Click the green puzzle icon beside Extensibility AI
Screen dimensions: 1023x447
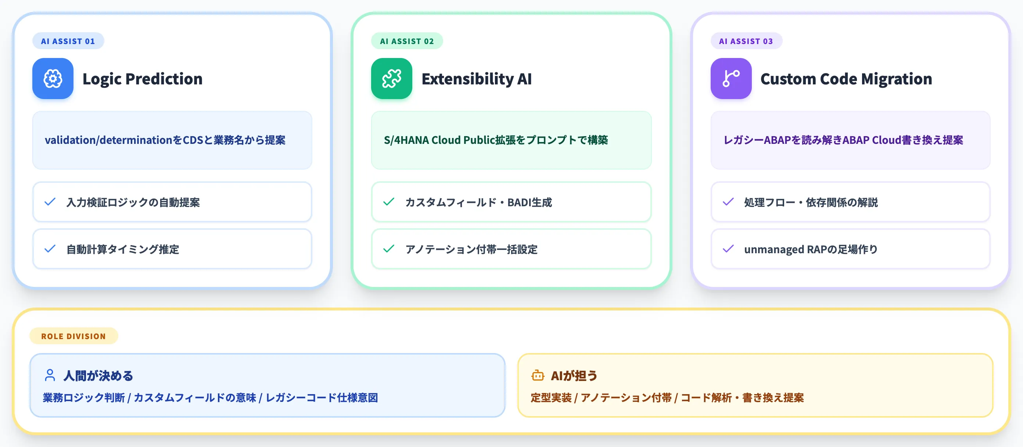[x=392, y=79]
